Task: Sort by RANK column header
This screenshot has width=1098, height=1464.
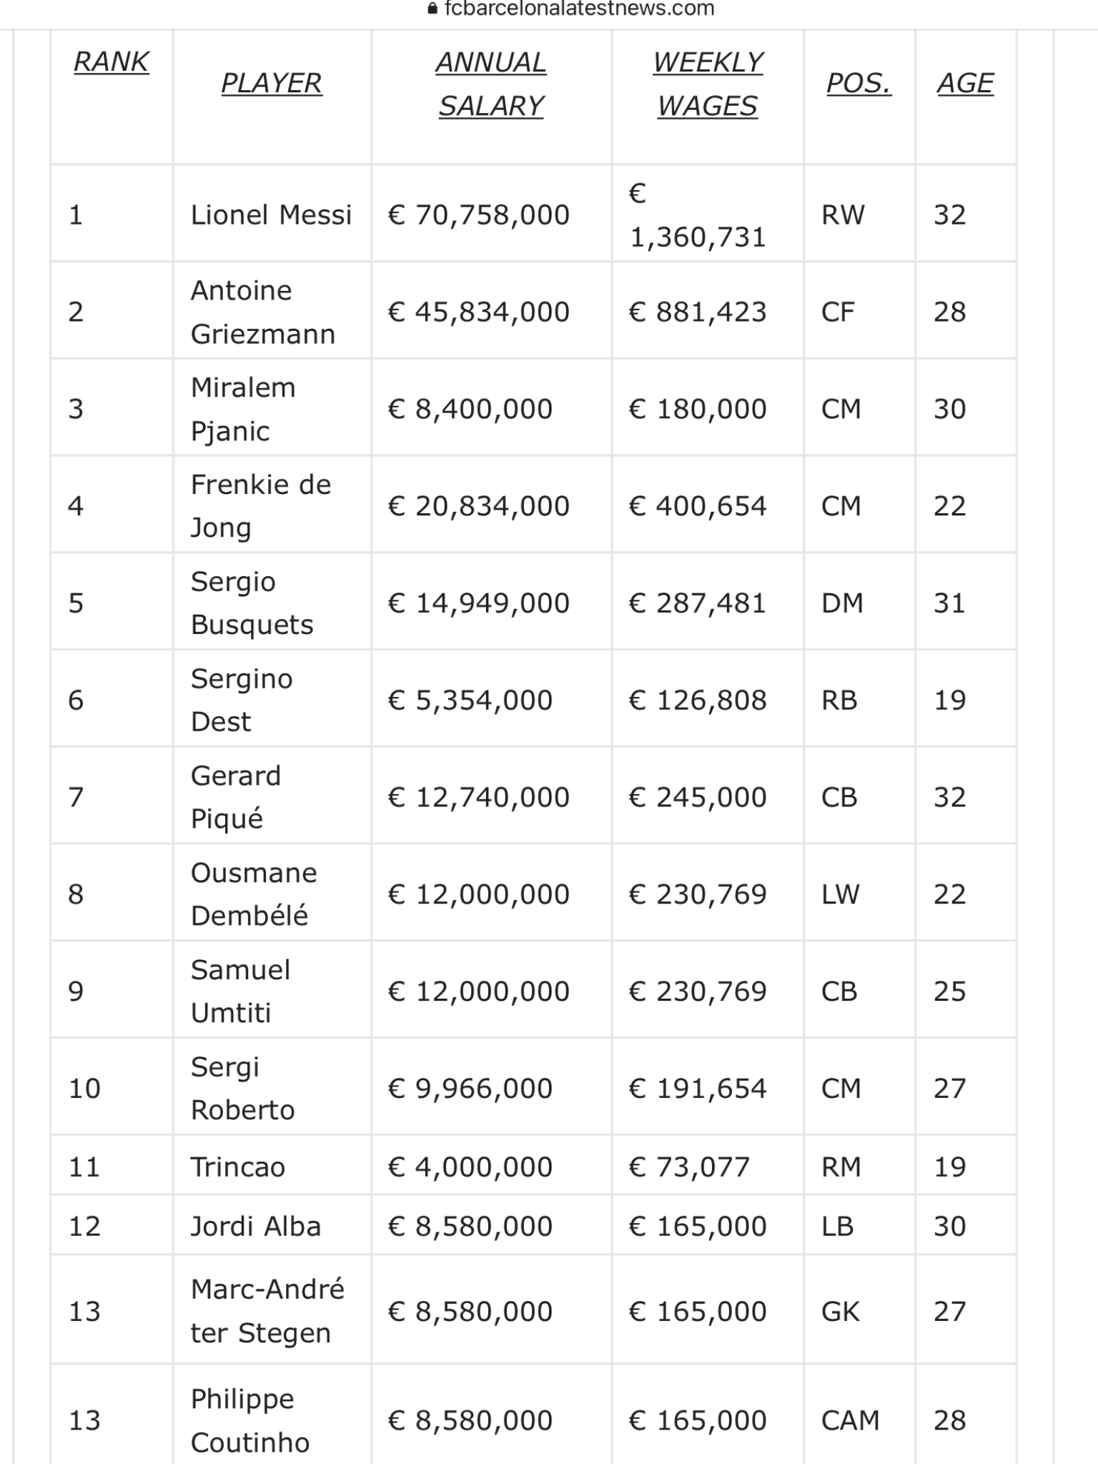Action: coord(111,62)
